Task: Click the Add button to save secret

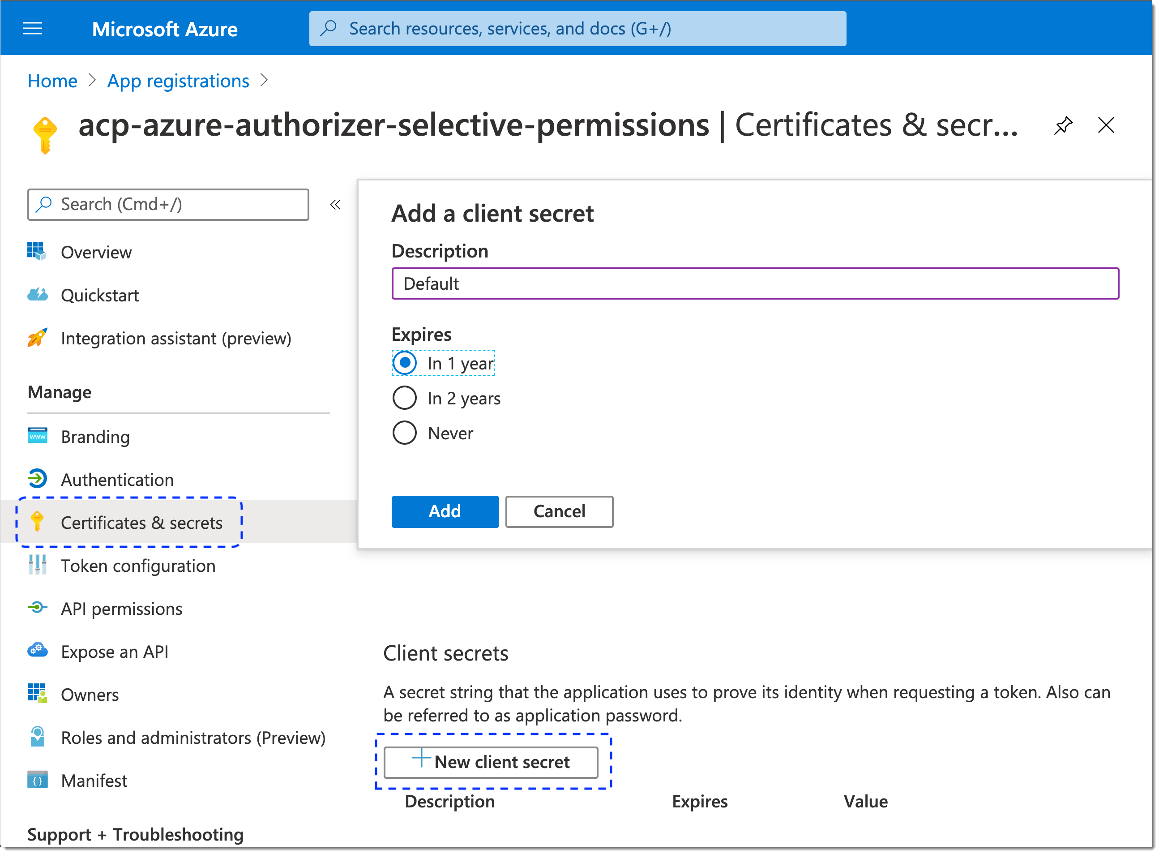Action: click(445, 511)
